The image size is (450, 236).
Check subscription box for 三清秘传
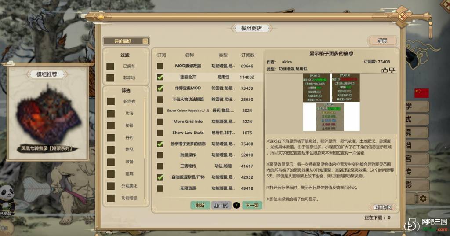coord(160,166)
